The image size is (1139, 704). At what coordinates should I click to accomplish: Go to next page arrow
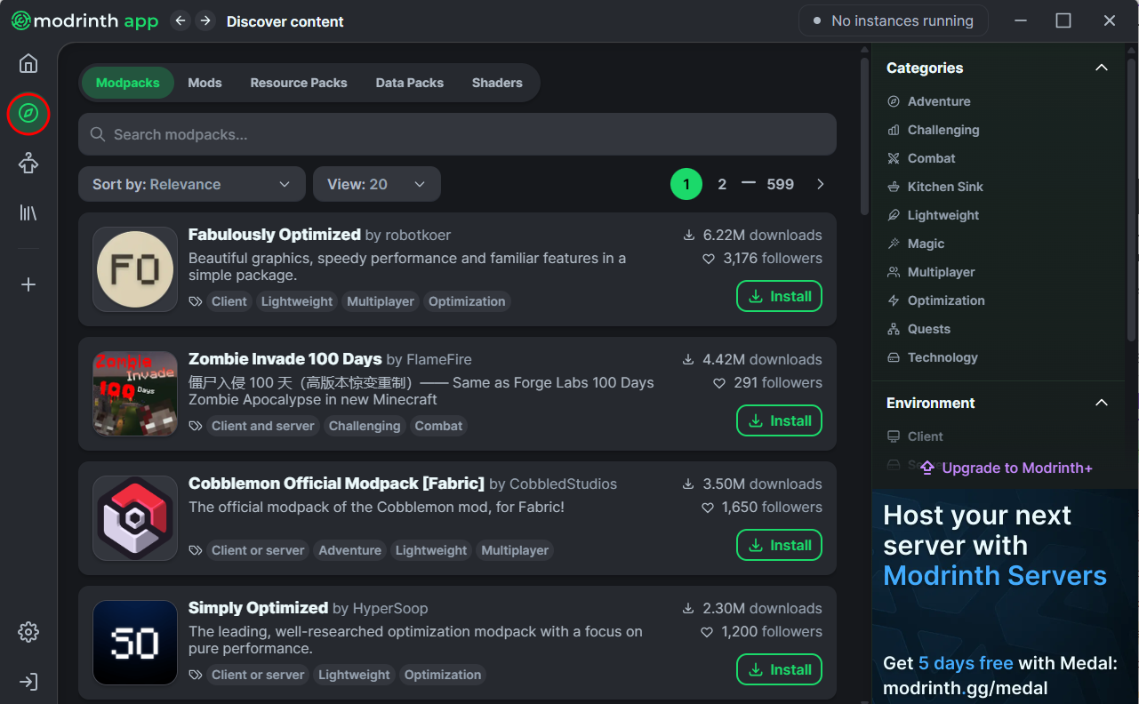click(x=820, y=184)
